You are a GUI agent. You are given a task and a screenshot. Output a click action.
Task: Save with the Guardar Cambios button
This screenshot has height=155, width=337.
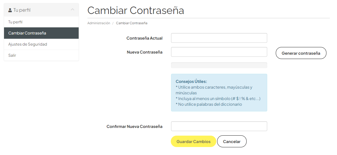coord(193,141)
